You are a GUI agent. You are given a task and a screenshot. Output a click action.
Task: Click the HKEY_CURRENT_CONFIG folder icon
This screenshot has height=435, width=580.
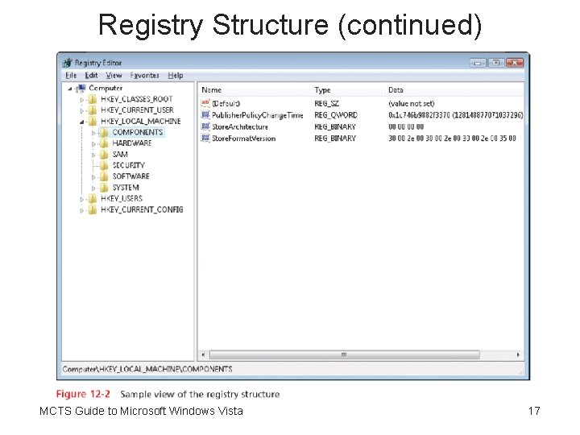coord(93,209)
